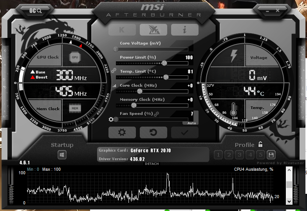Click the 300 MHz GPU clock reading
307x211 pixels.
[71, 75]
